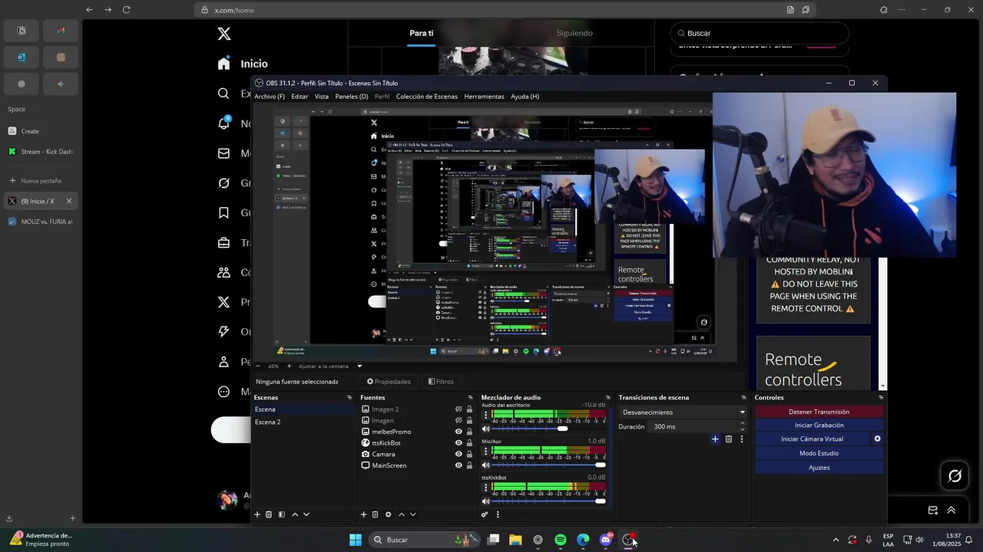Open OBS Ajustes settings button
983x552 pixels.
[819, 468]
